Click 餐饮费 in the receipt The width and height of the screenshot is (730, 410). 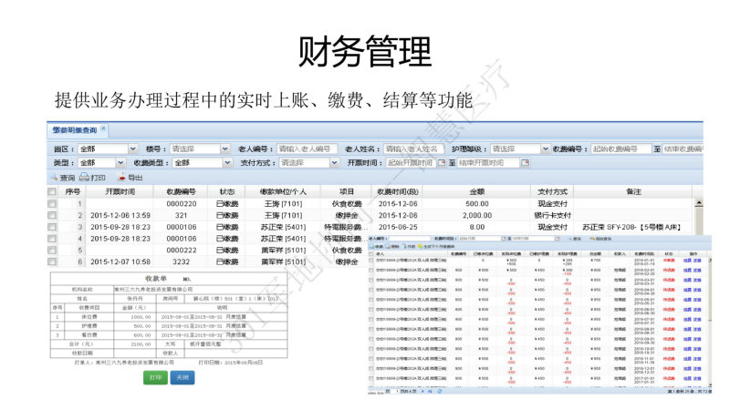point(89,334)
